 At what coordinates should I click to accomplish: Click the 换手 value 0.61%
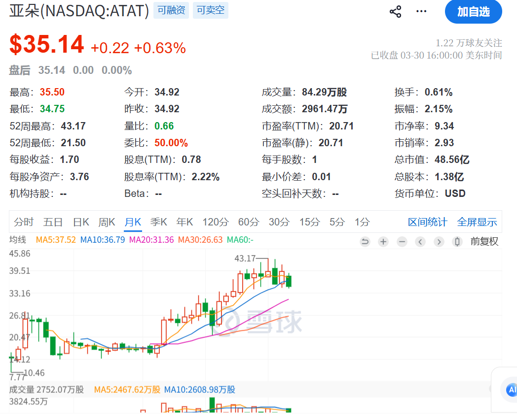[439, 92]
